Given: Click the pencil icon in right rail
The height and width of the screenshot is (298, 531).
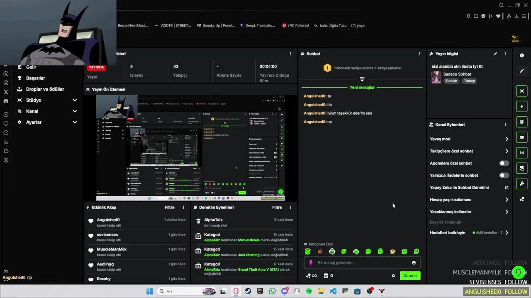Looking at the screenshot, I should [x=522, y=71].
